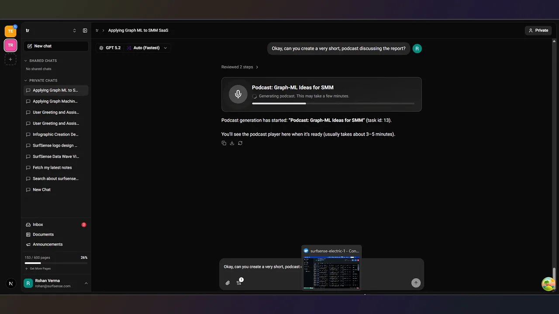Image resolution: width=559 pixels, height=314 pixels.
Task: Expand Rohan Verma account menu chevron
Action: point(86,283)
